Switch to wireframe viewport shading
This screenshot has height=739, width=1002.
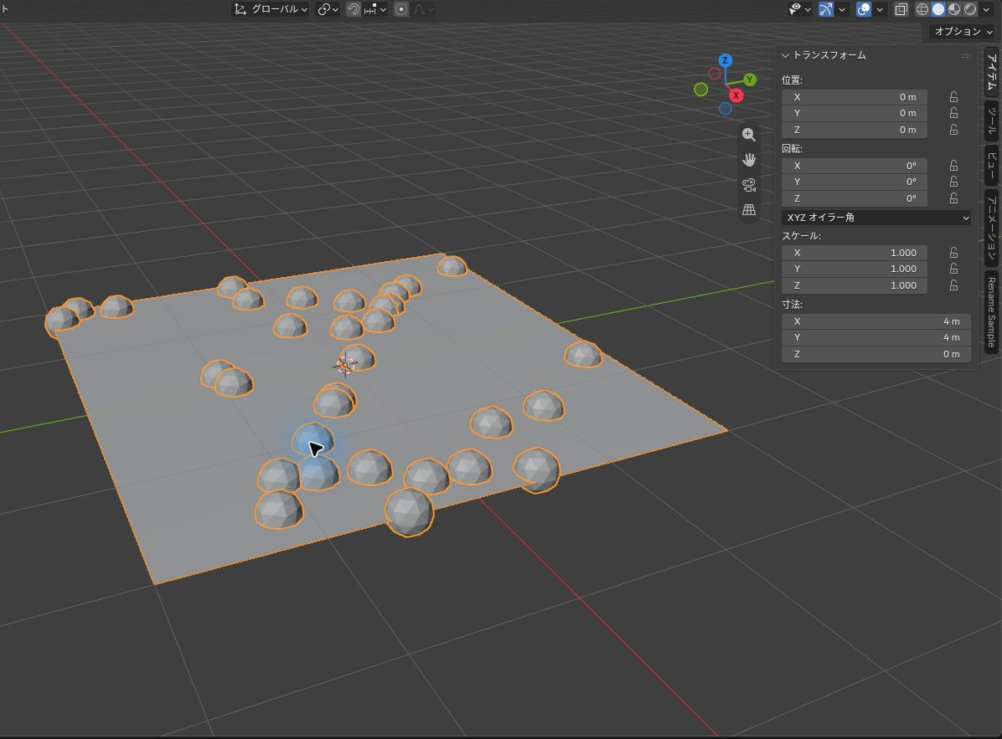pyautogui.click(x=922, y=9)
